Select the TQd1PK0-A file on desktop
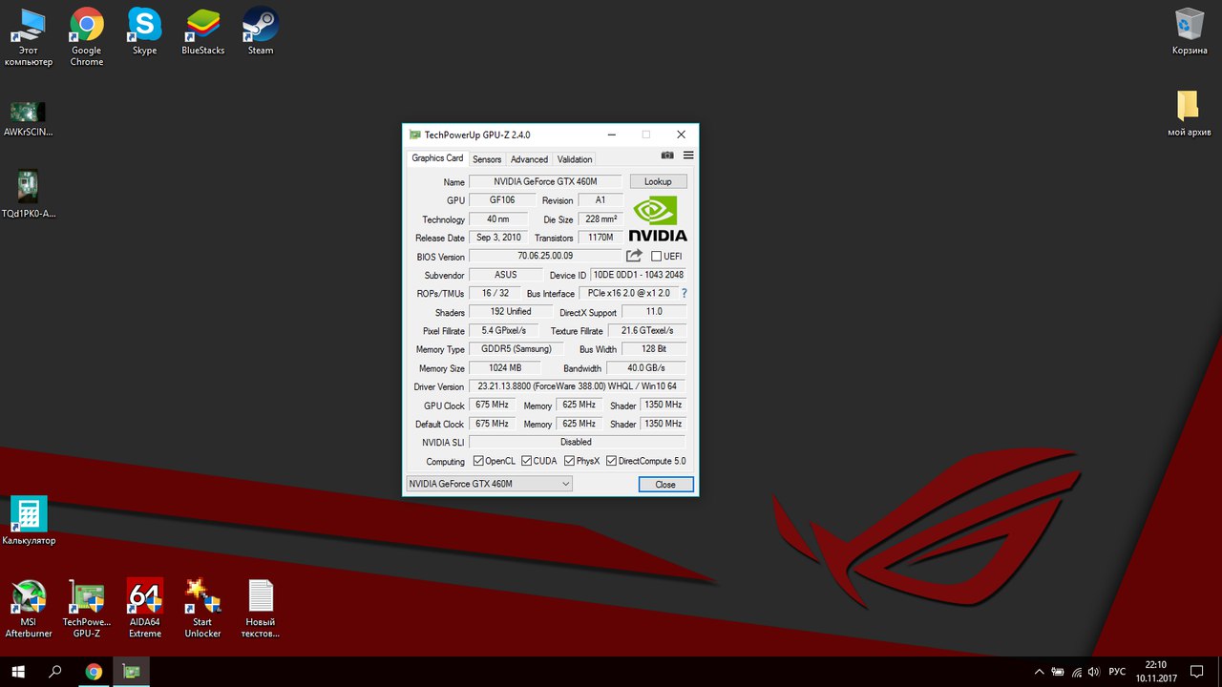Screen dimensions: 1222x687 [x=29, y=195]
